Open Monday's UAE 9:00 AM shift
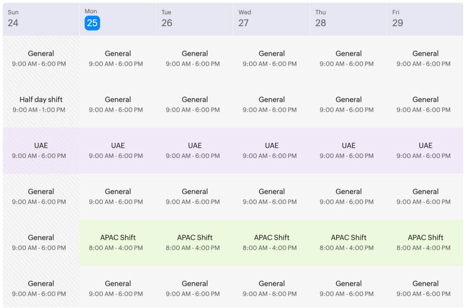466x308 pixels. pyautogui.click(x=118, y=150)
